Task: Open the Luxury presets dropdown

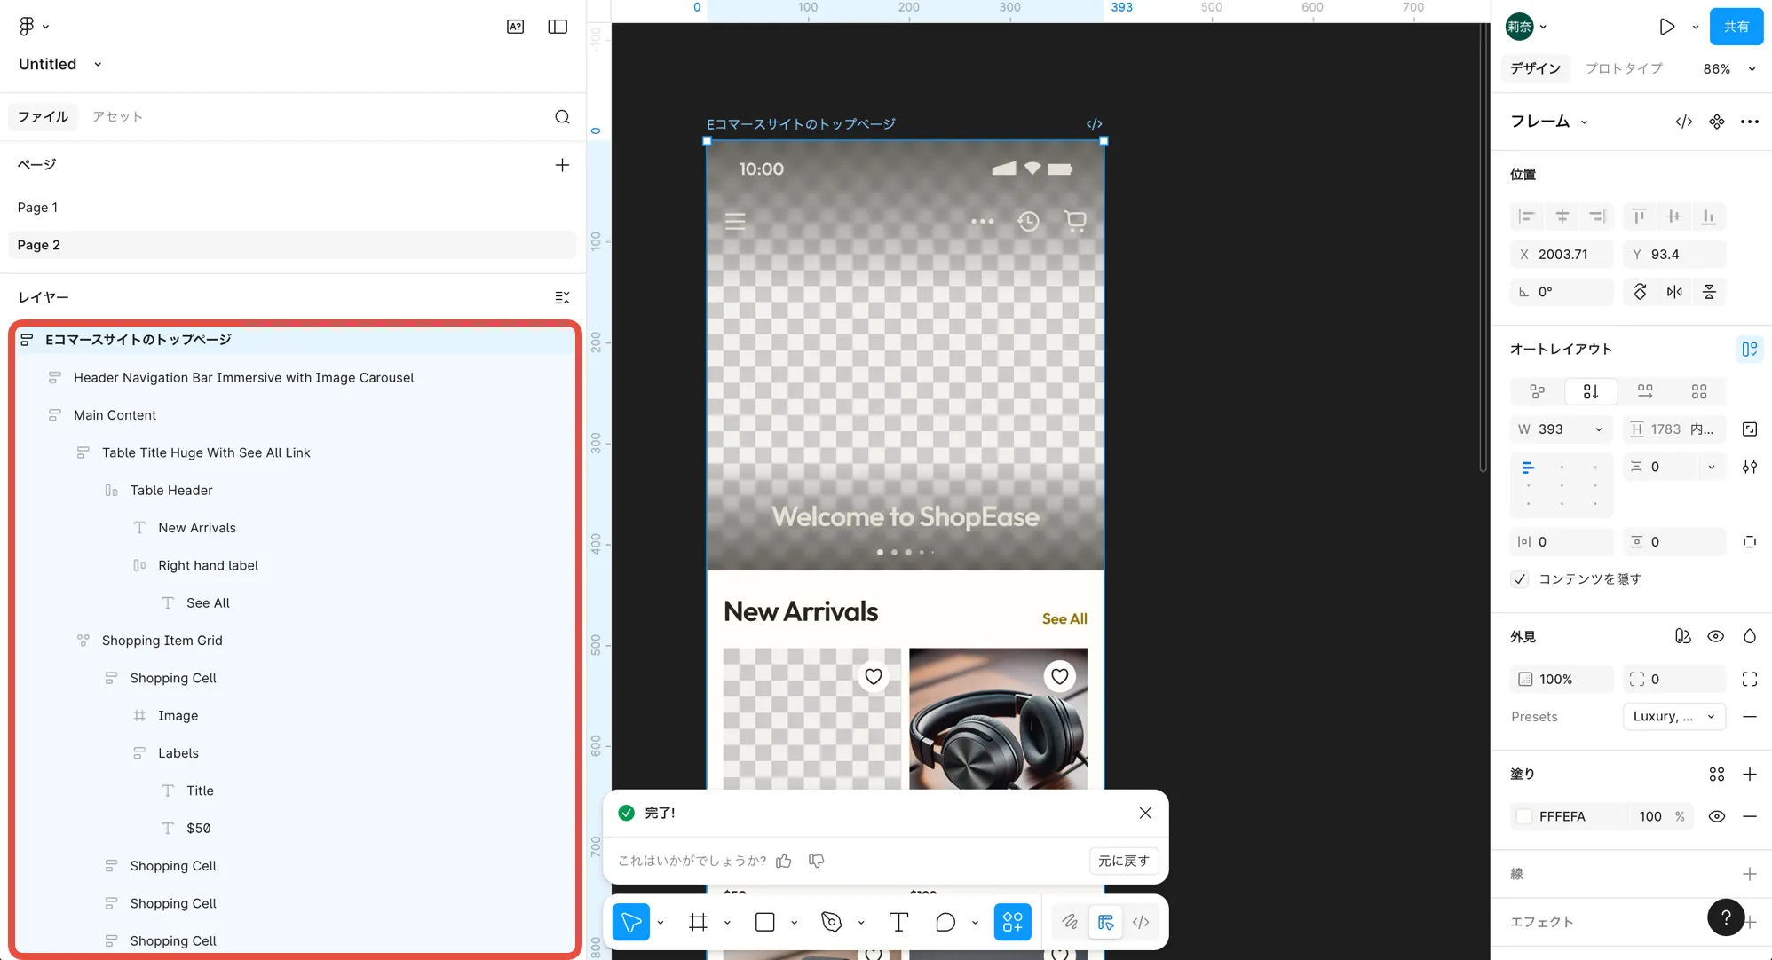Action: coord(1673,717)
